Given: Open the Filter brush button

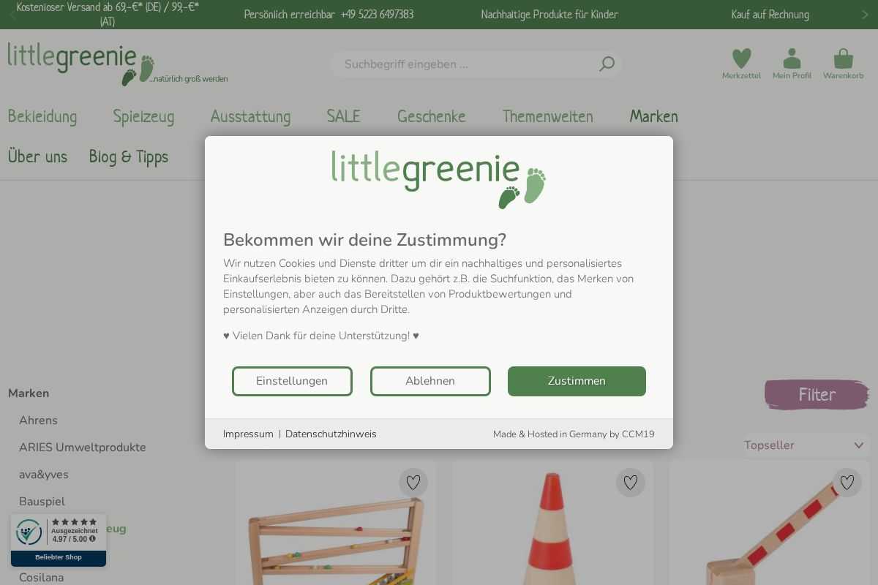Looking at the screenshot, I should point(817,395).
